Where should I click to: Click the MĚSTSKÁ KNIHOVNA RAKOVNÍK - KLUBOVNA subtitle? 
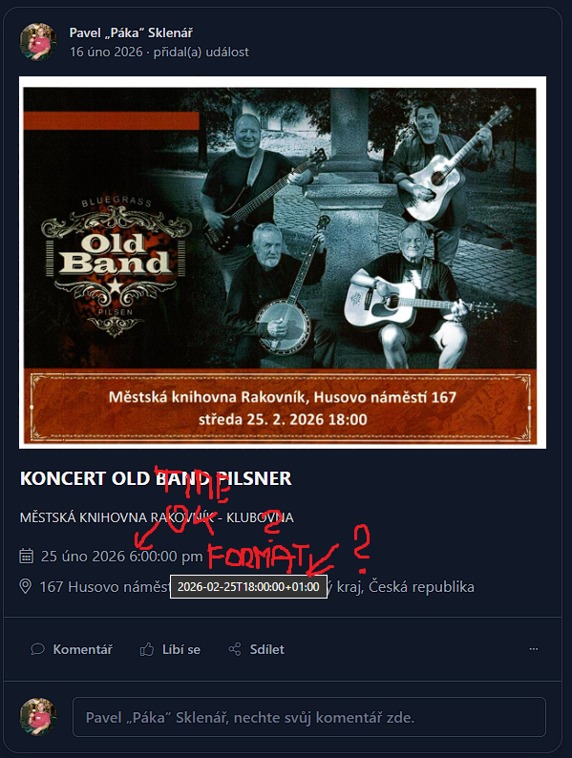coord(157,517)
